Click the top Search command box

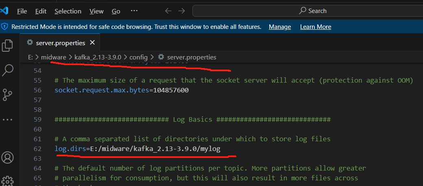pos(307,11)
